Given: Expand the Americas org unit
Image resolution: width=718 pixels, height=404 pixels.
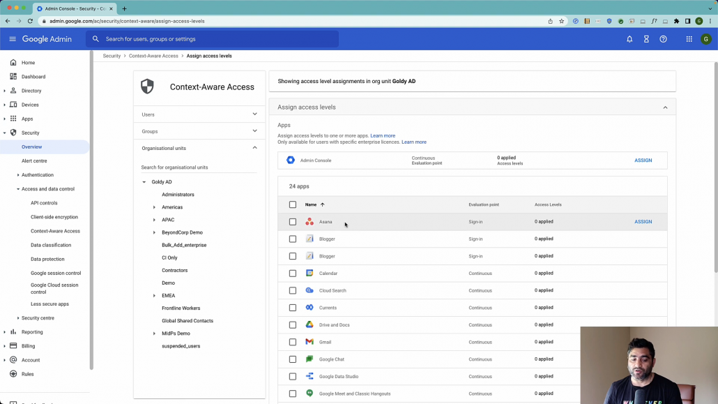Looking at the screenshot, I should (x=154, y=207).
